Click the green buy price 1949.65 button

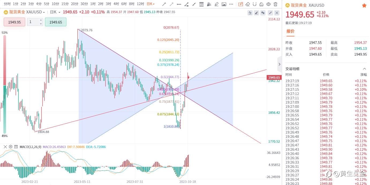(56, 22)
